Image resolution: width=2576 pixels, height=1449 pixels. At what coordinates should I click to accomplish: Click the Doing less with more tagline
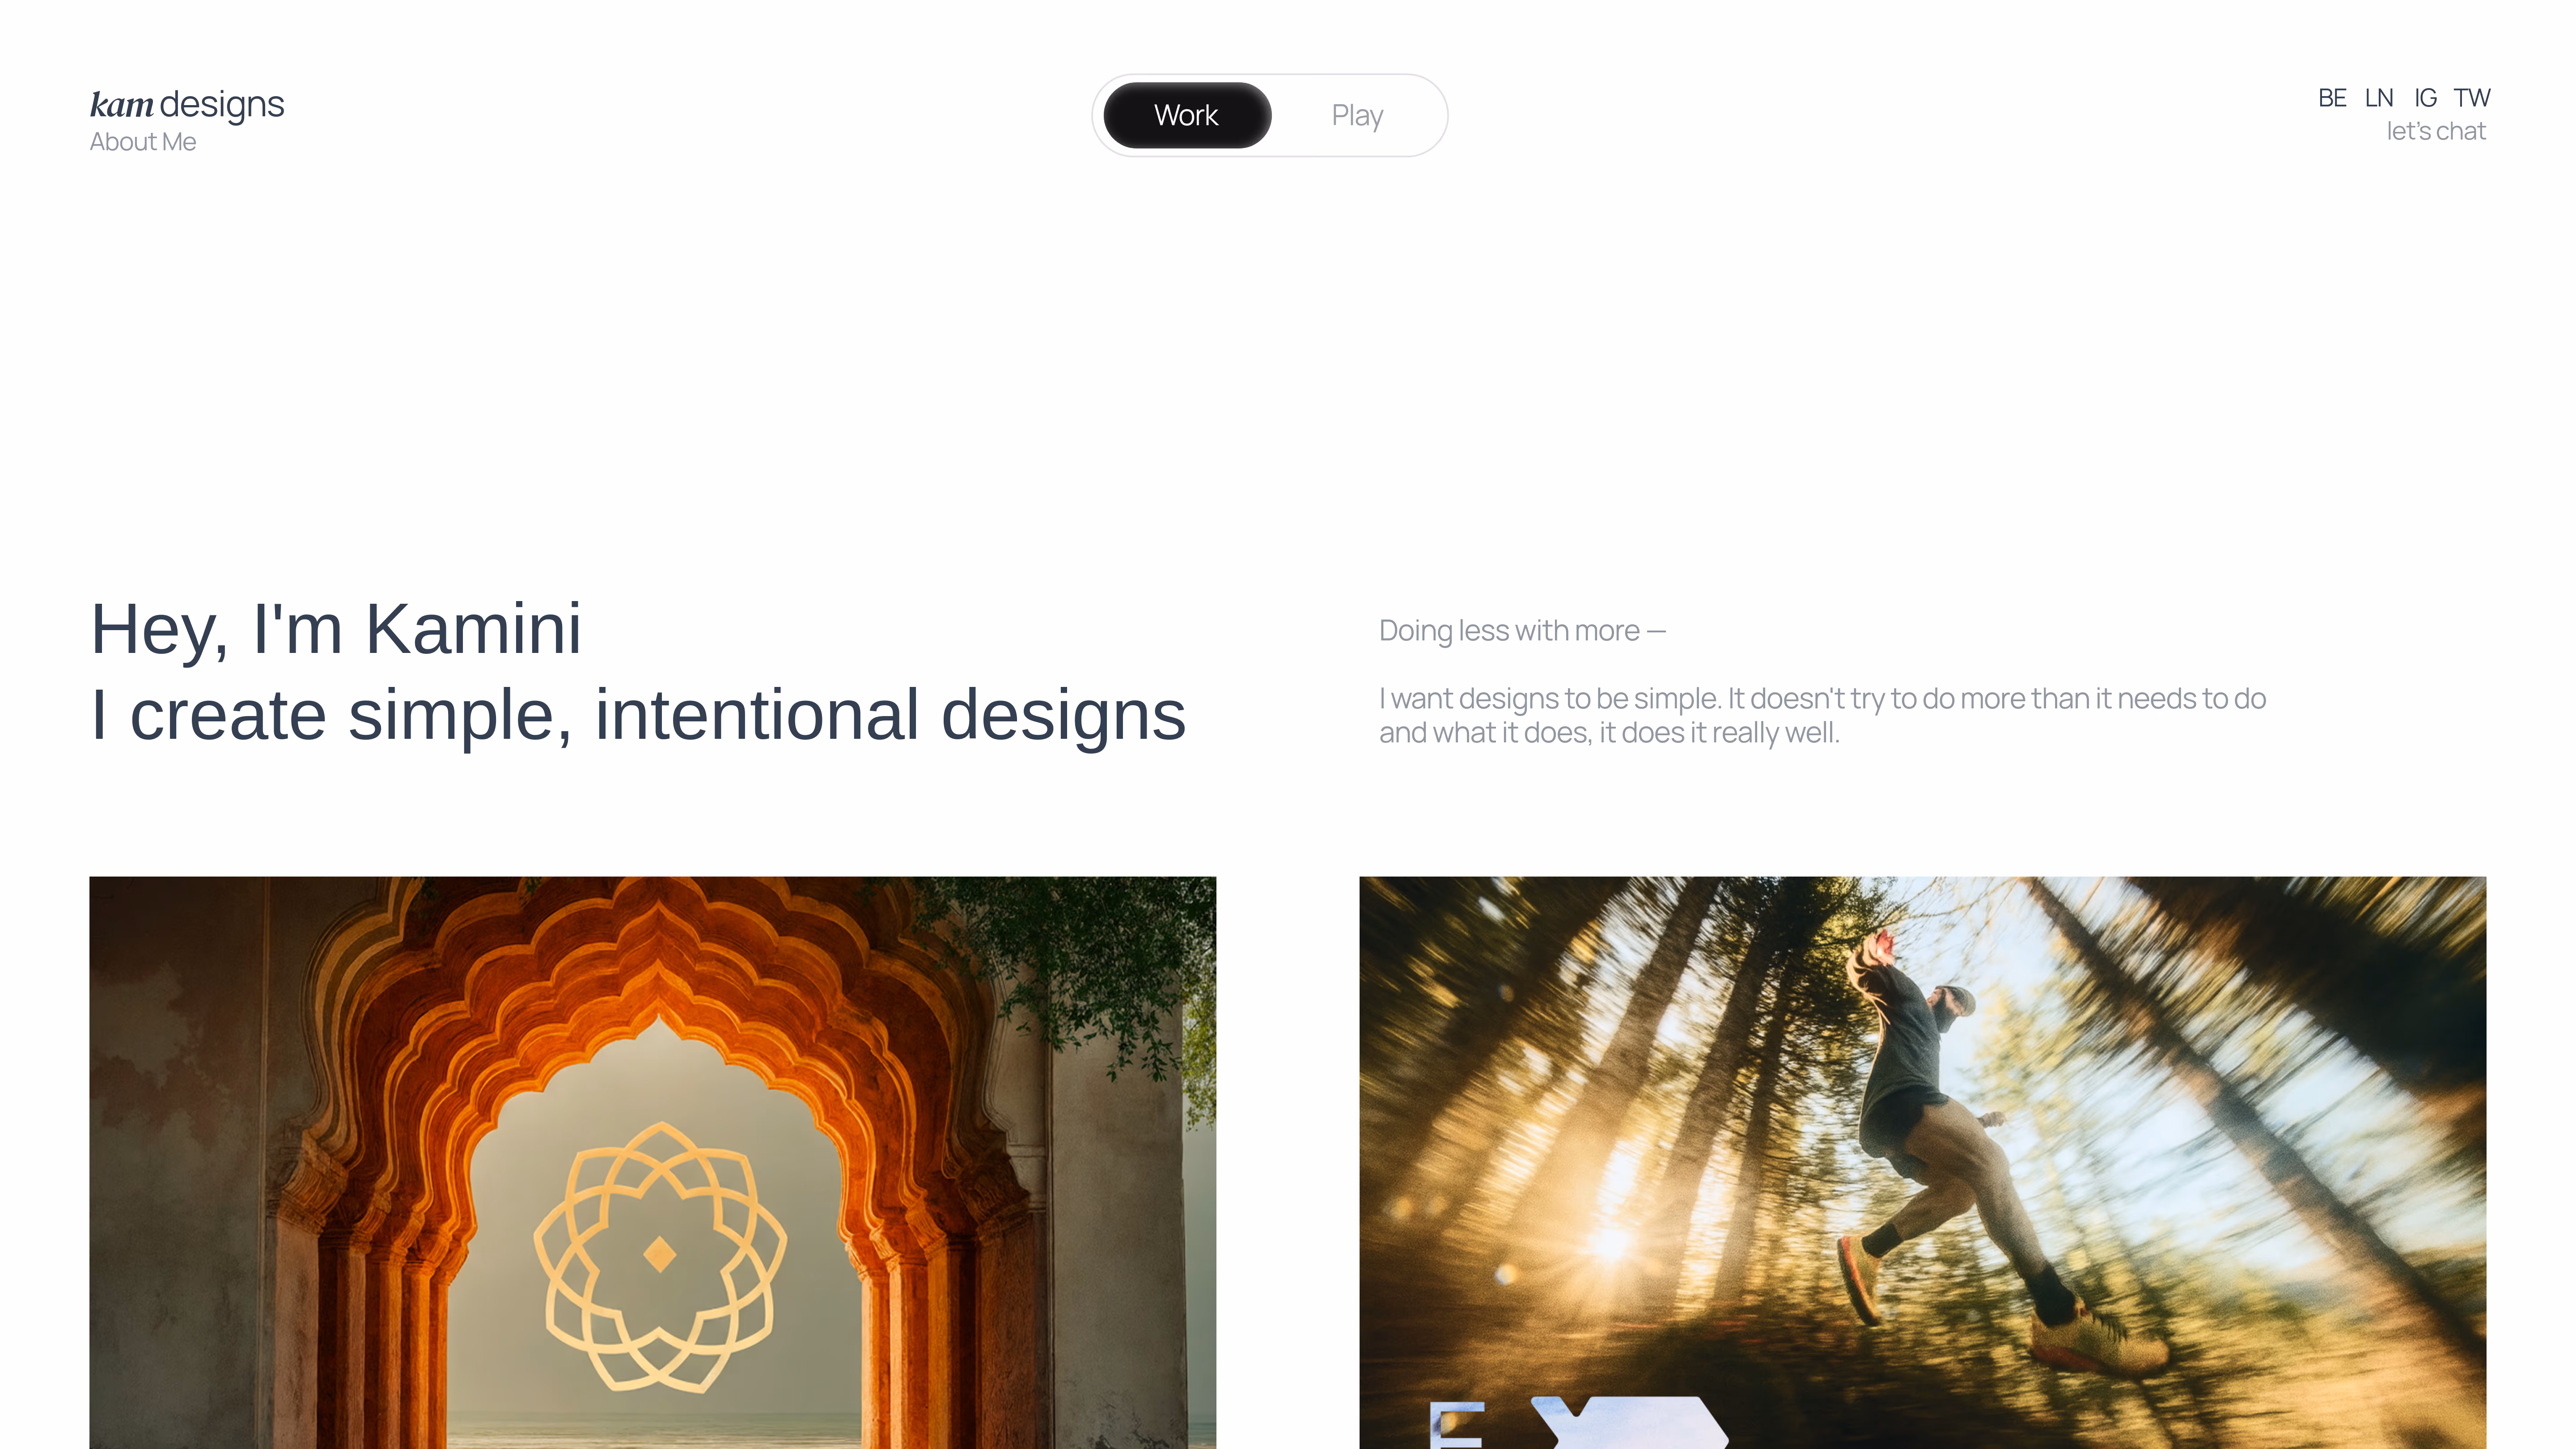pos(1522,631)
